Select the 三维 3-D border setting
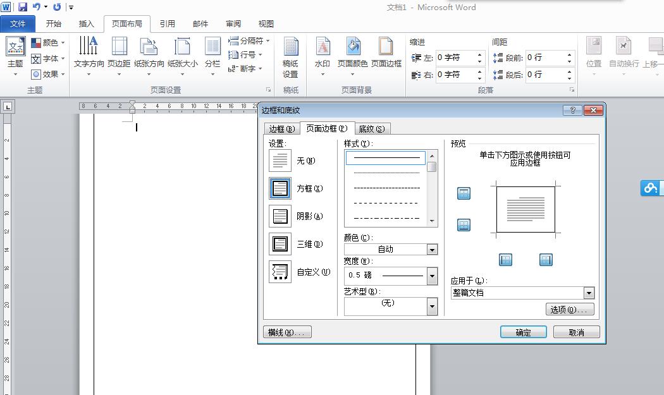664x395 pixels. coord(280,245)
